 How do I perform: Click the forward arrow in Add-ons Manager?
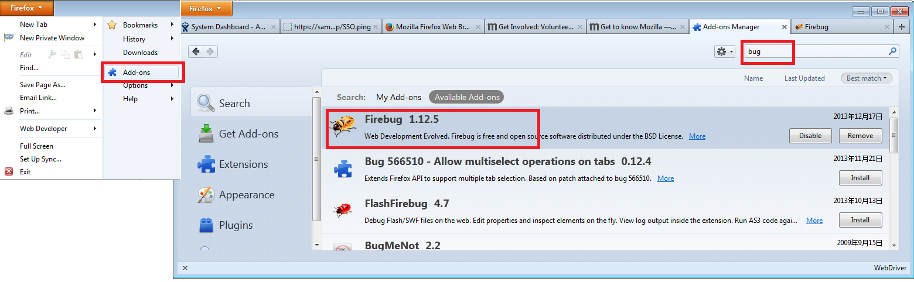[x=210, y=51]
